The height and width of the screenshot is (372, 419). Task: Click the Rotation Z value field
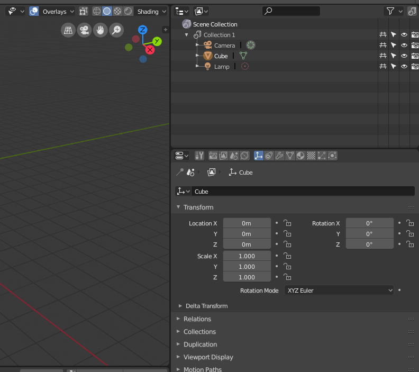(x=370, y=244)
